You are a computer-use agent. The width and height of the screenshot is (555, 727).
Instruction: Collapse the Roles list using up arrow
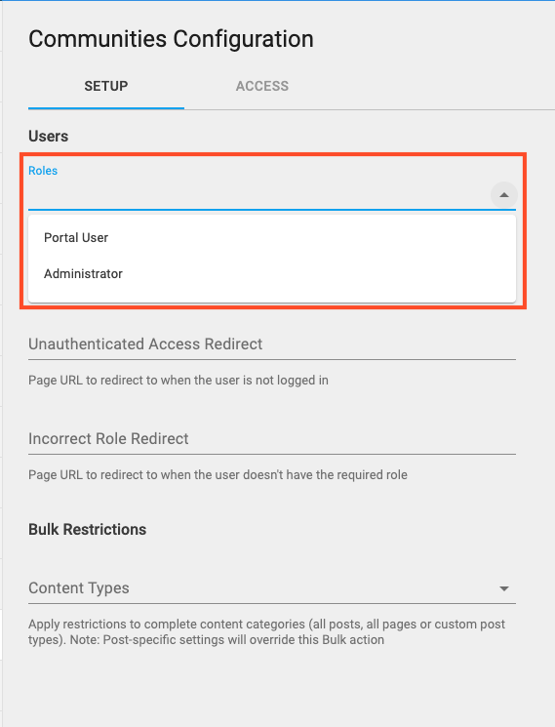(504, 195)
